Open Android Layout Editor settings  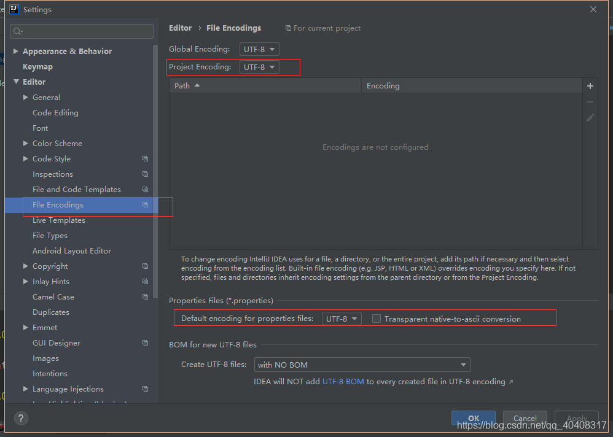point(72,250)
